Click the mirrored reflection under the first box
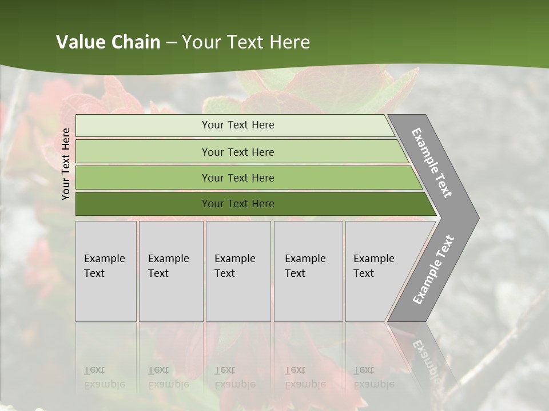The height and width of the screenshot is (411, 549). click(105, 377)
